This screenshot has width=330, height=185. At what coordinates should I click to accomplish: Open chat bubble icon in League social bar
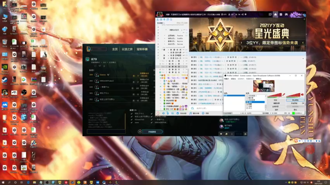tap(221, 134)
